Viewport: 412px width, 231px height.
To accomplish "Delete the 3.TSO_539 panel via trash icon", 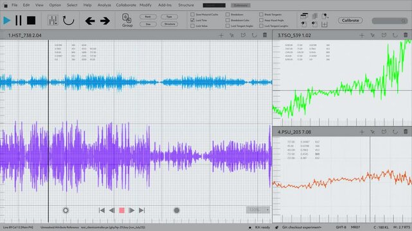I will click(x=406, y=35).
